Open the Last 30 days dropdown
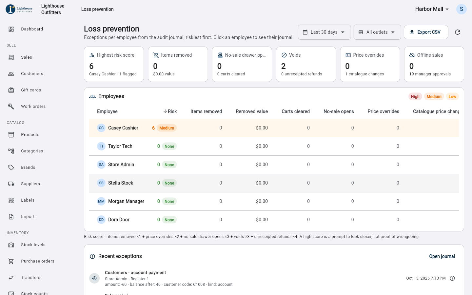Screen dimensions: 472x295 pos(324,32)
